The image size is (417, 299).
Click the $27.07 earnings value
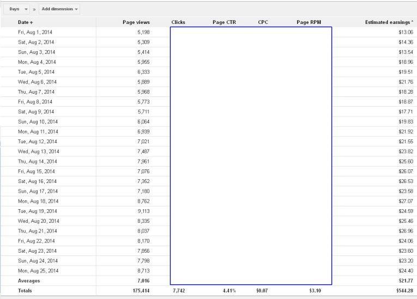click(x=406, y=201)
